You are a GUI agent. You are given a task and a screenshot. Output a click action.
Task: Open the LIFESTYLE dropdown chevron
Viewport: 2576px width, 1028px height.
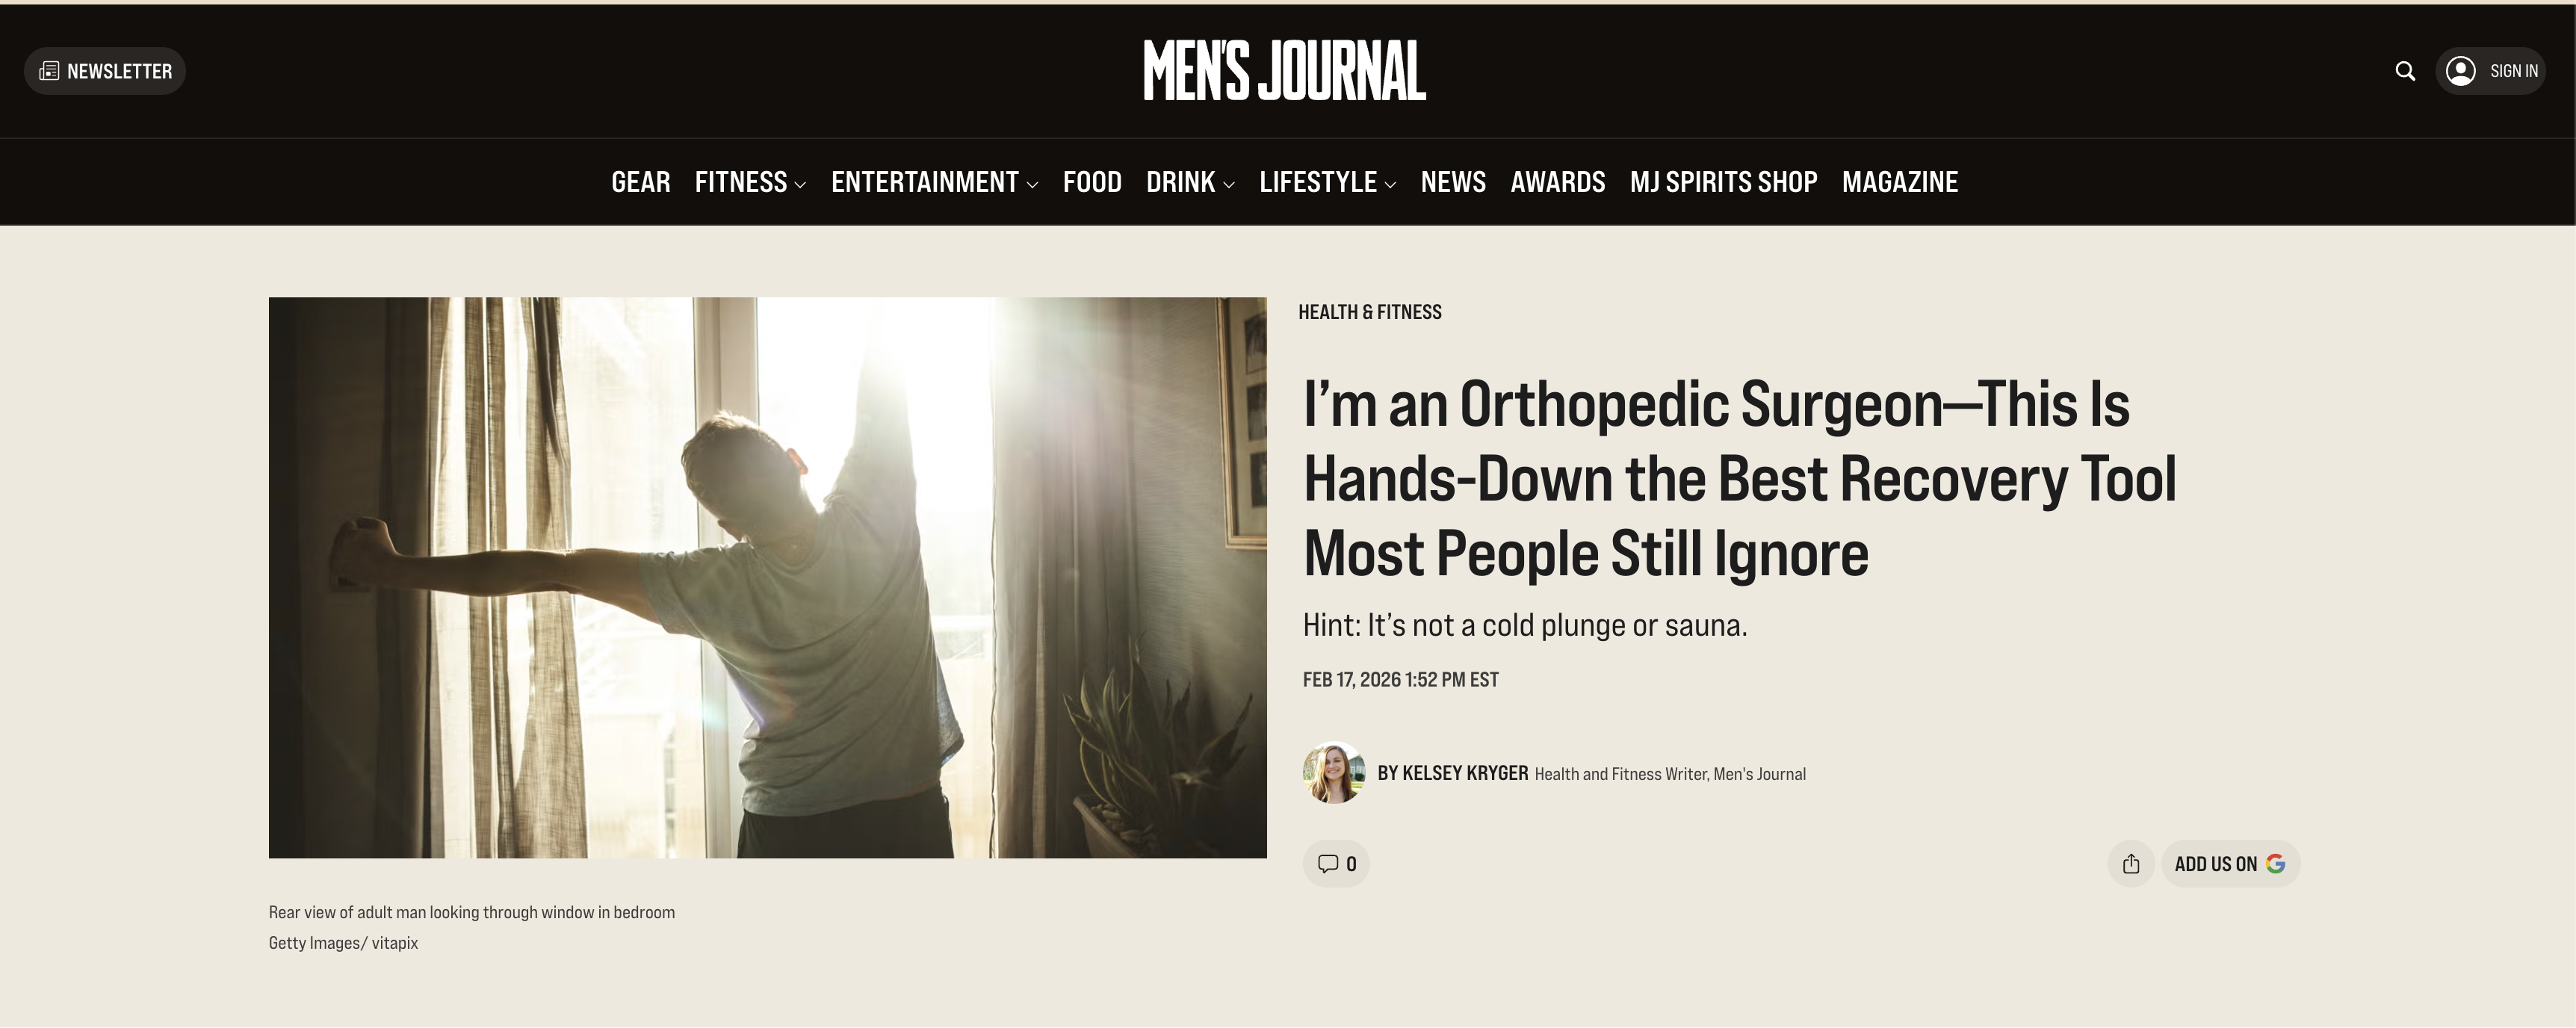tap(1392, 183)
